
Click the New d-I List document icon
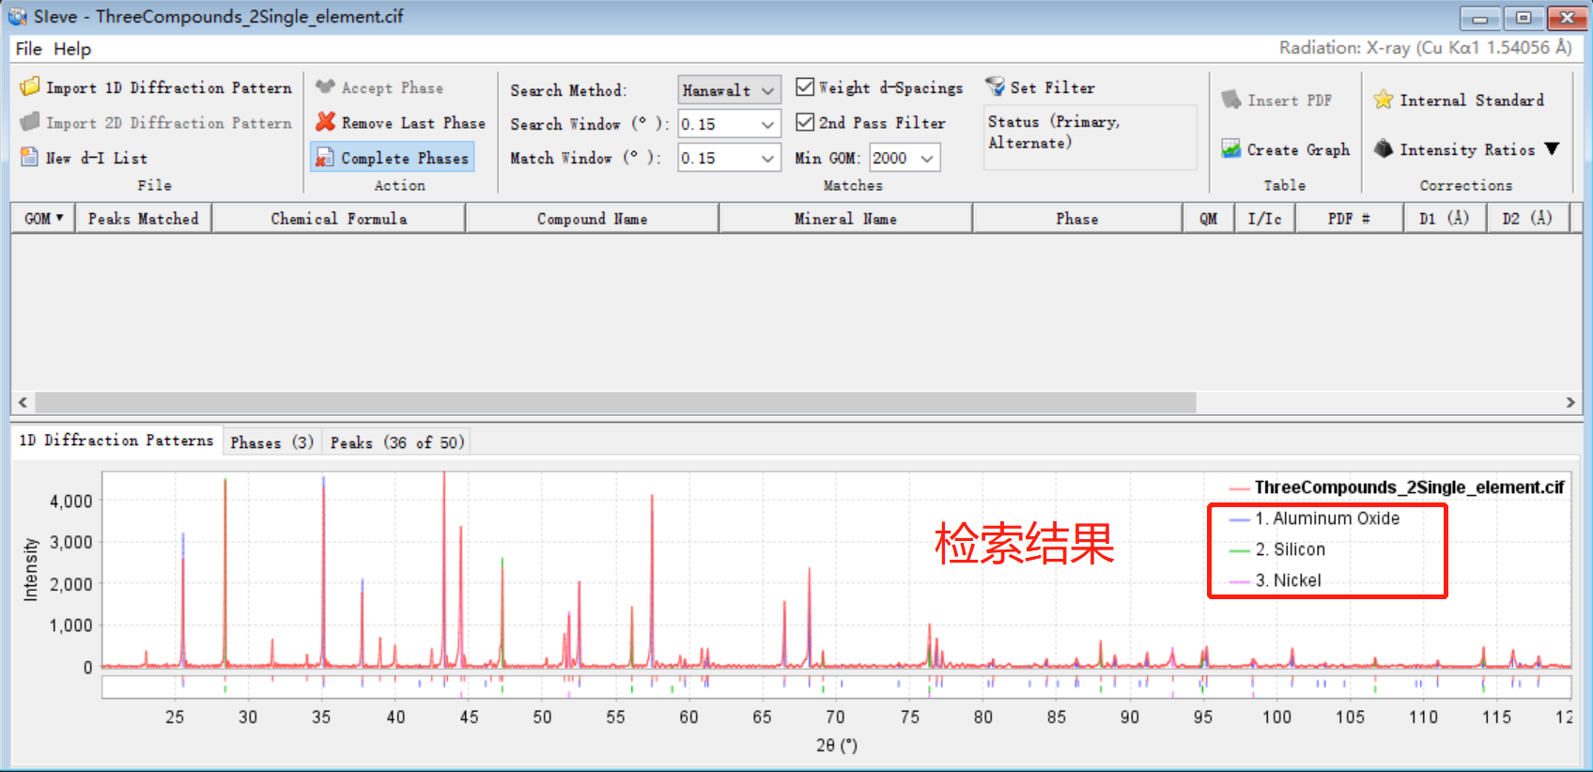30,158
